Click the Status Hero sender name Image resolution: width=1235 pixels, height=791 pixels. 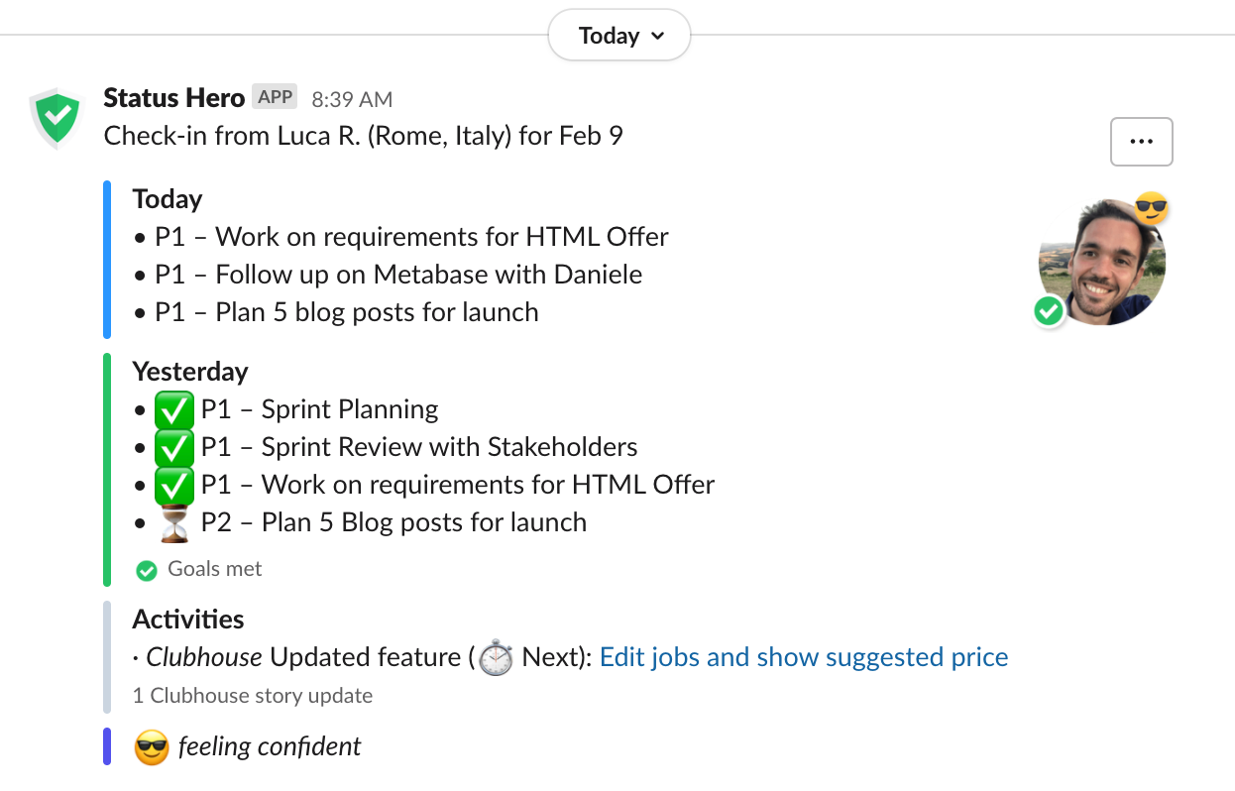[173, 98]
